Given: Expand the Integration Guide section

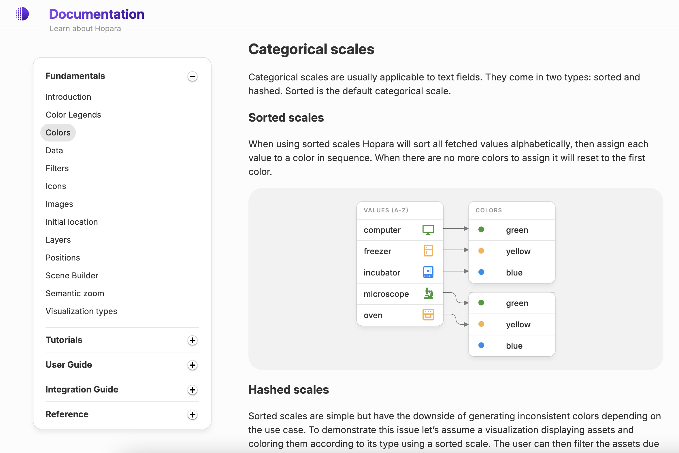Looking at the screenshot, I should coord(192,389).
